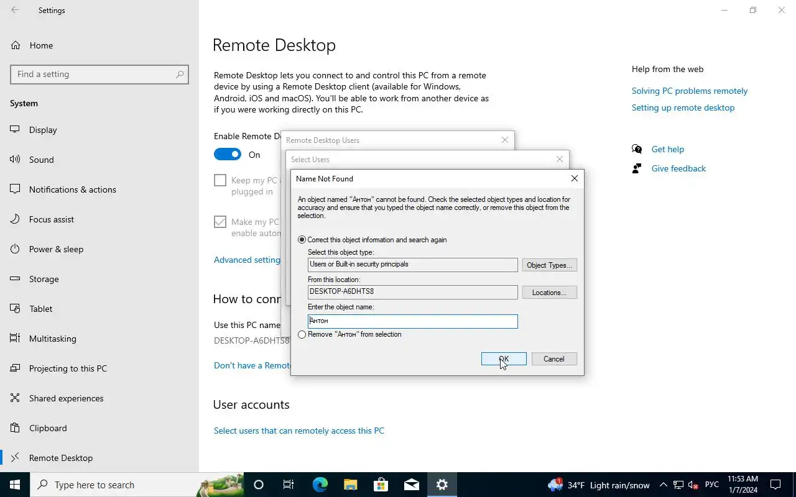This screenshot has height=497, width=796.
Task: Click the Tablet icon in sidebar
Action: [15, 309]
